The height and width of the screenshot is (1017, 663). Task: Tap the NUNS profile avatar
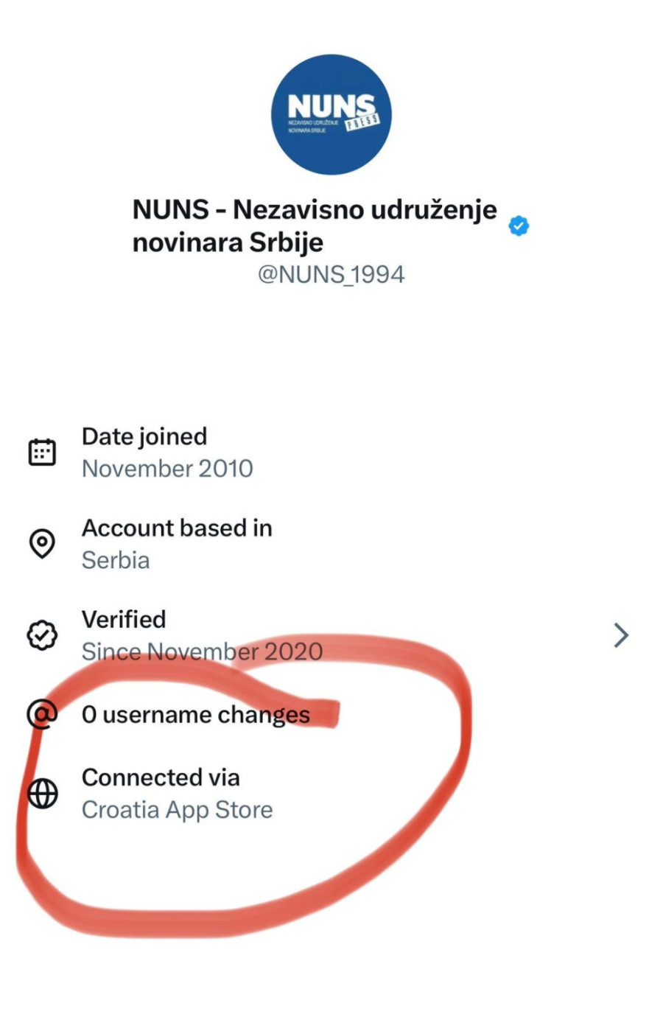(x=331, y=114)
